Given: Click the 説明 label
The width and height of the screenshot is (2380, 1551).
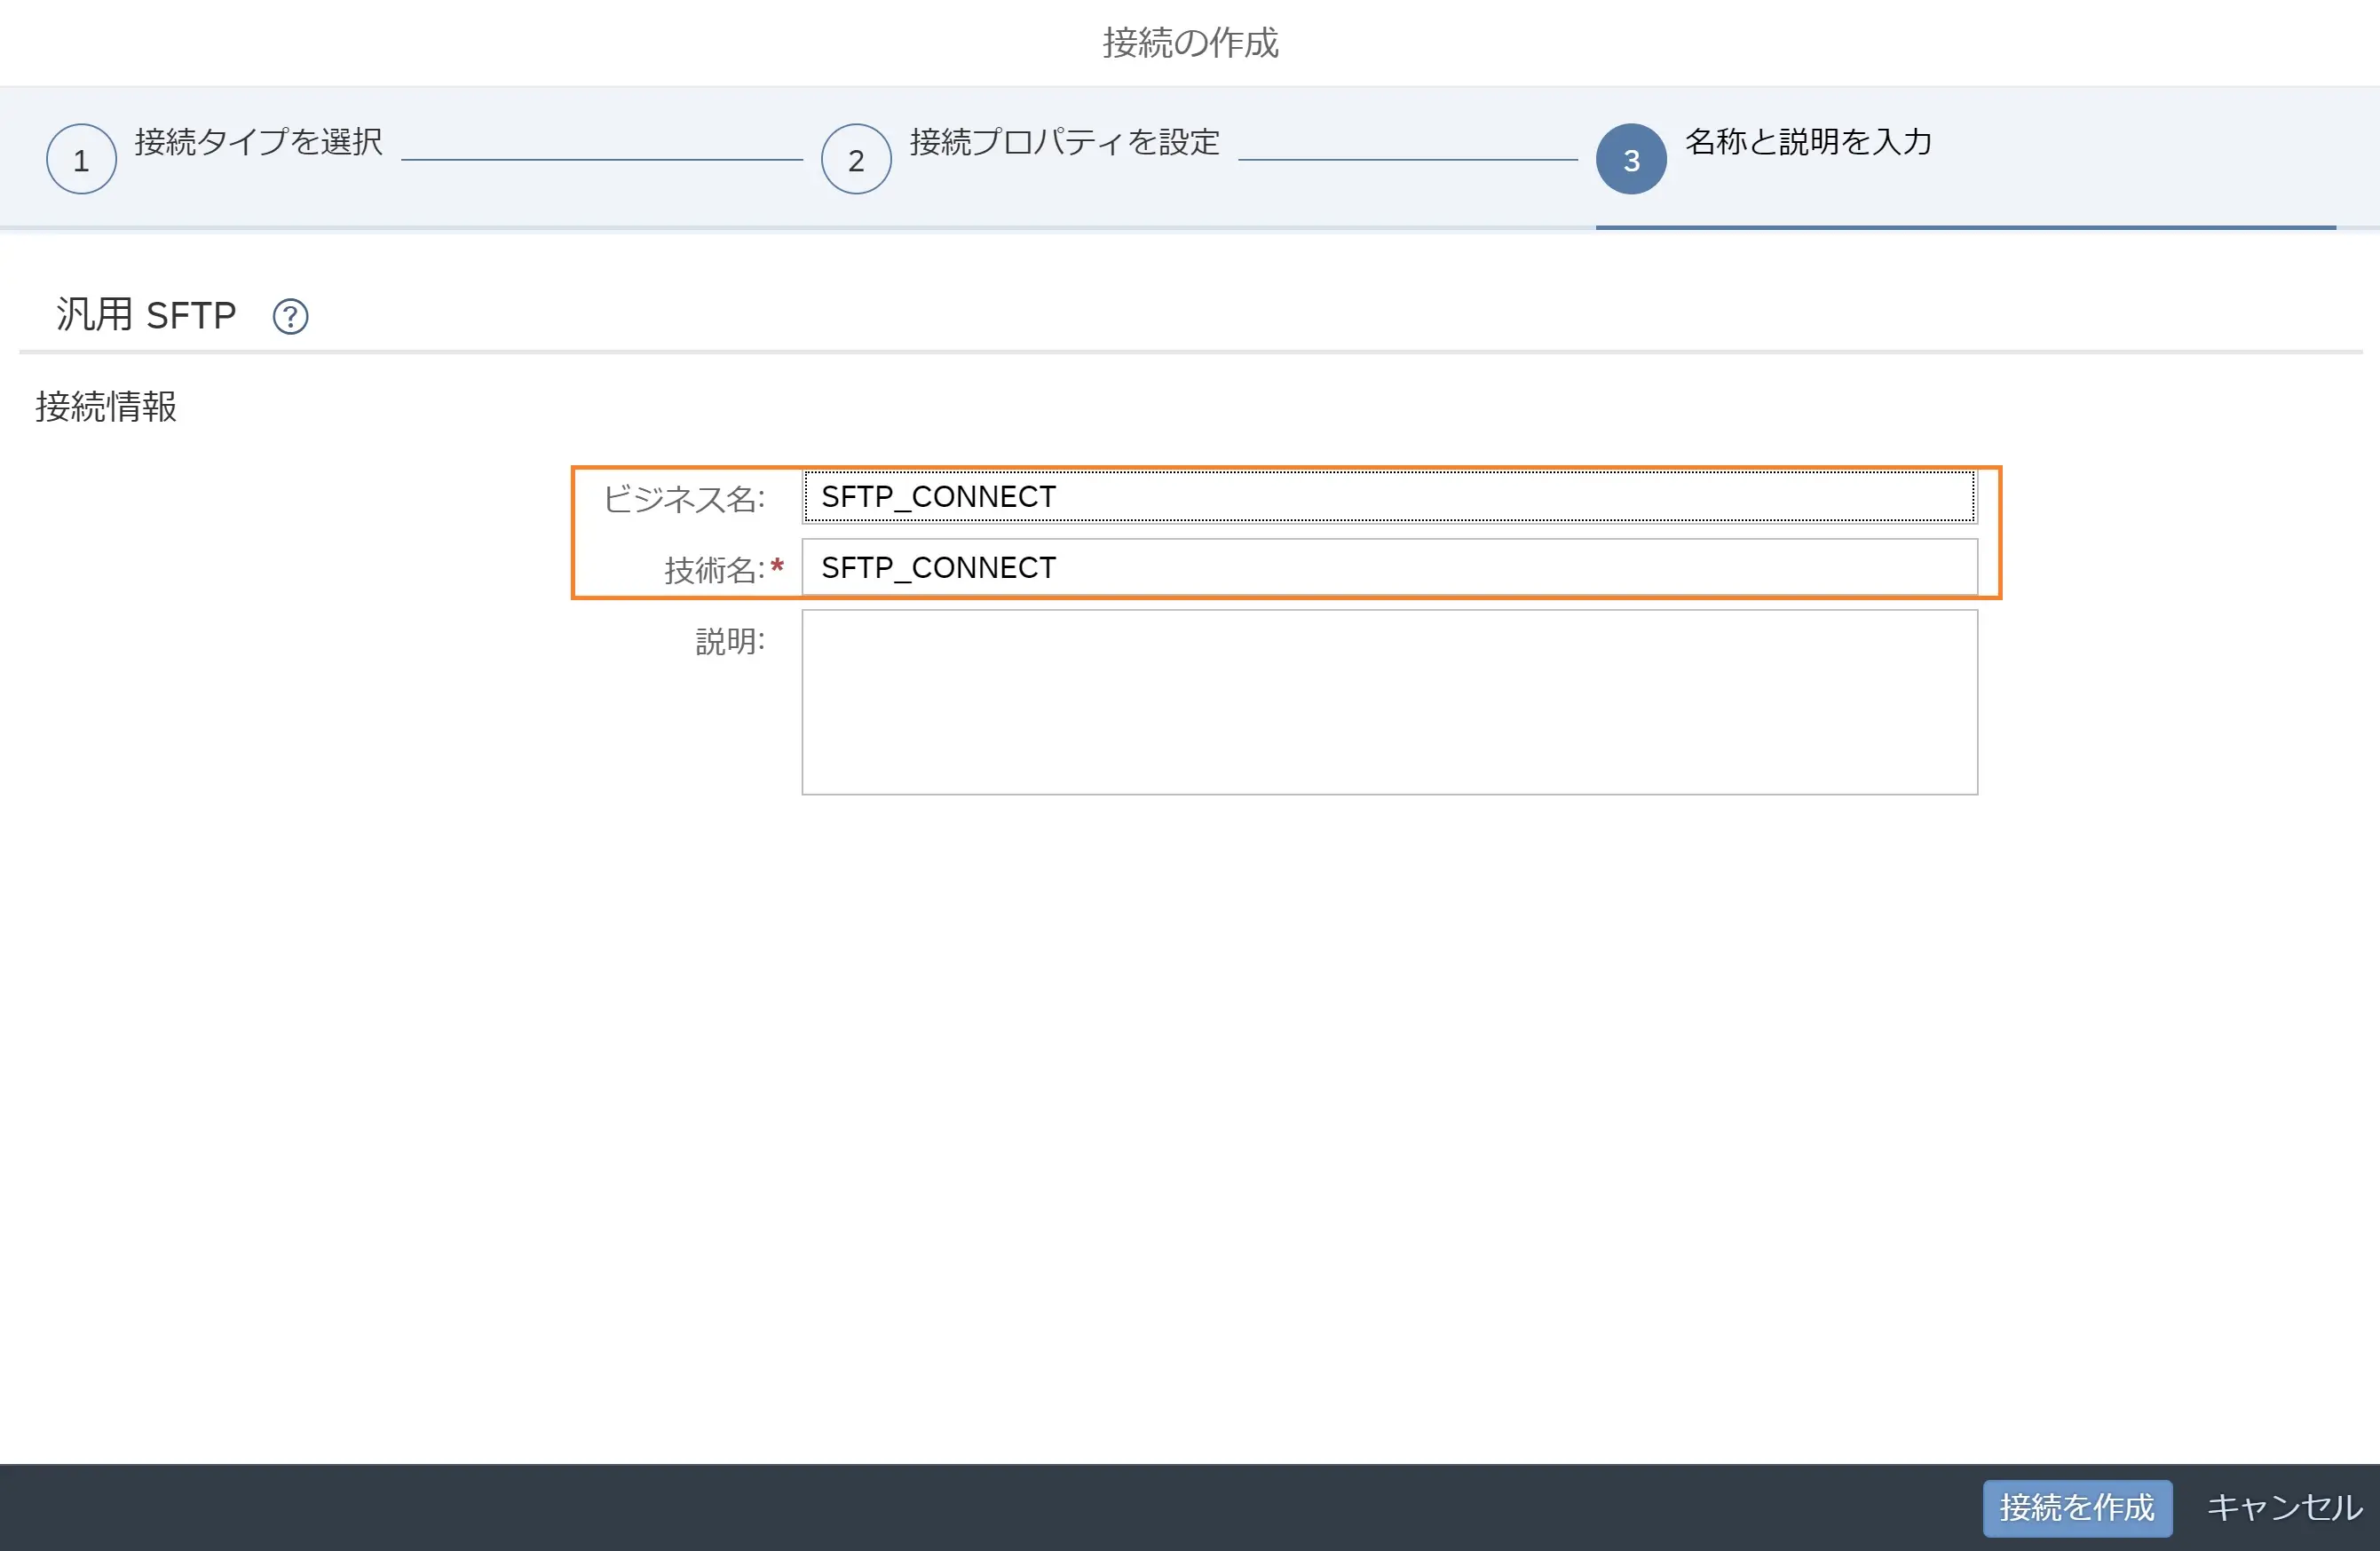Looking at the screenshot, I should 730,641.
